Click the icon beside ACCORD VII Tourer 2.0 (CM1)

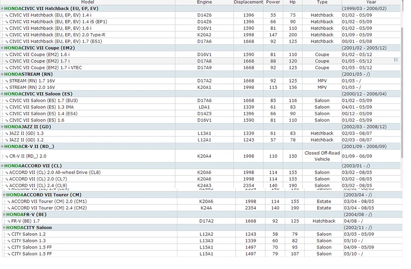pyautogui.click(x=9, y=202)
